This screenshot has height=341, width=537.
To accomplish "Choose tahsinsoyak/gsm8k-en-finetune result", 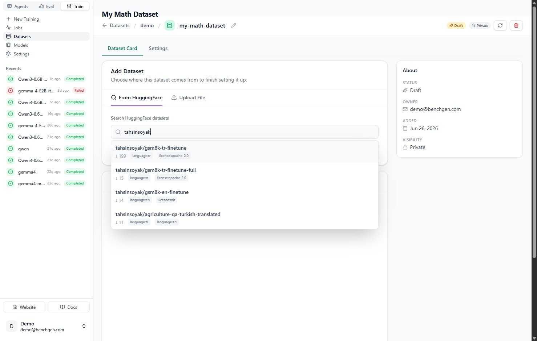I will point(245,196).
